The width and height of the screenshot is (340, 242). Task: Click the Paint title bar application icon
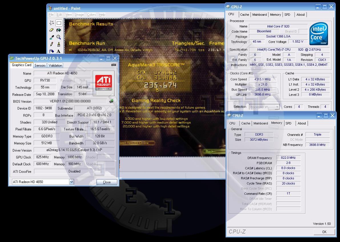[50, 8]
